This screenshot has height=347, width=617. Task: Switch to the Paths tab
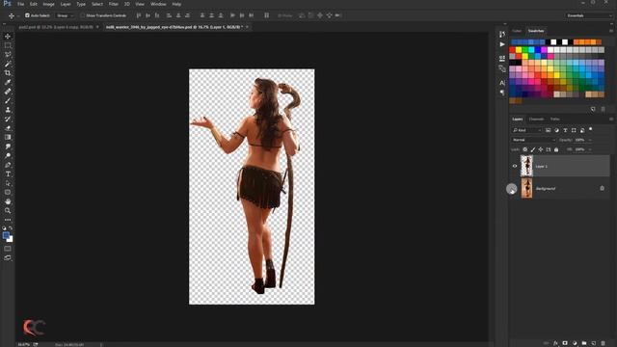click(555, 119)
